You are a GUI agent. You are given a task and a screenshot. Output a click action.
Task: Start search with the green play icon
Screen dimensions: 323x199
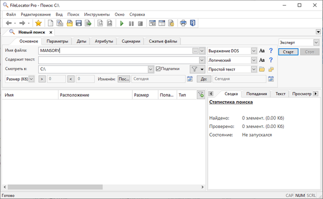pyautogui.click(x=122, y=24)
